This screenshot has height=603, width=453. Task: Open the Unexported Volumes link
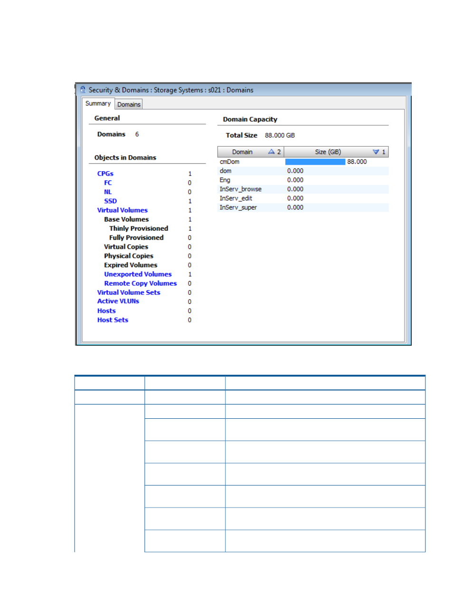pos(138,274)
